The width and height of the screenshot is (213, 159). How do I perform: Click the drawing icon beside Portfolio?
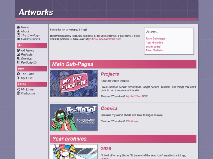[18, 62]
